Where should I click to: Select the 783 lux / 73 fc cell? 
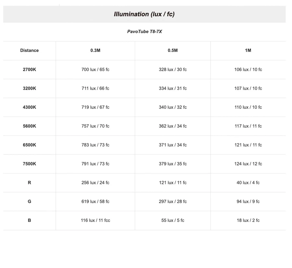(x=95, y=145)
